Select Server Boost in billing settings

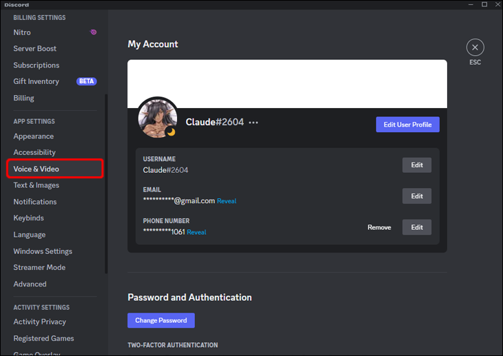tap(35, 49)
